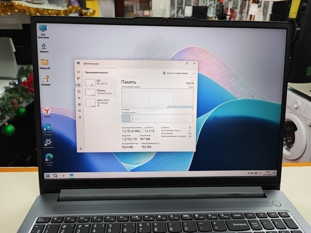311x233 pixels.
Task: Click the volume icon in the system tray
Action: coord(249,173)
